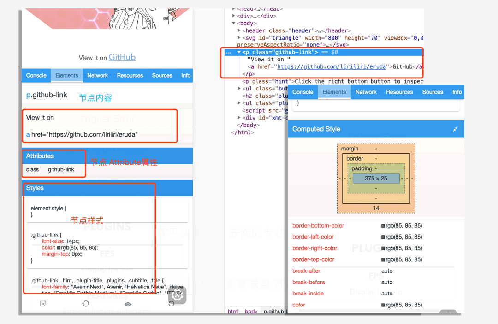
Task: Open the Console tab on the left panel
Action: point(36,75)
